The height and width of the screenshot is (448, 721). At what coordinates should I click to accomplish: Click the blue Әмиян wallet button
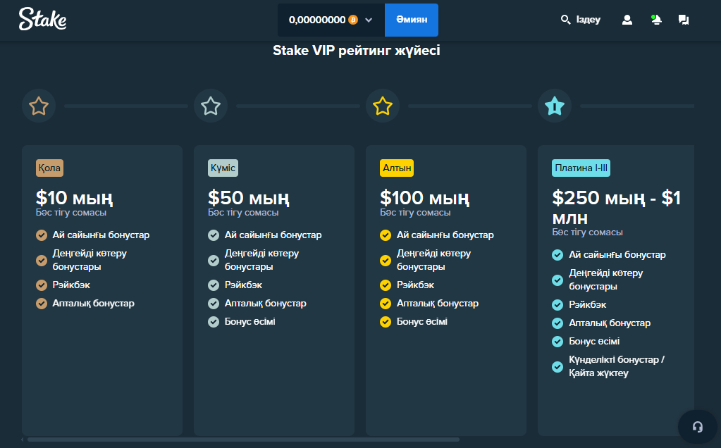411,20
